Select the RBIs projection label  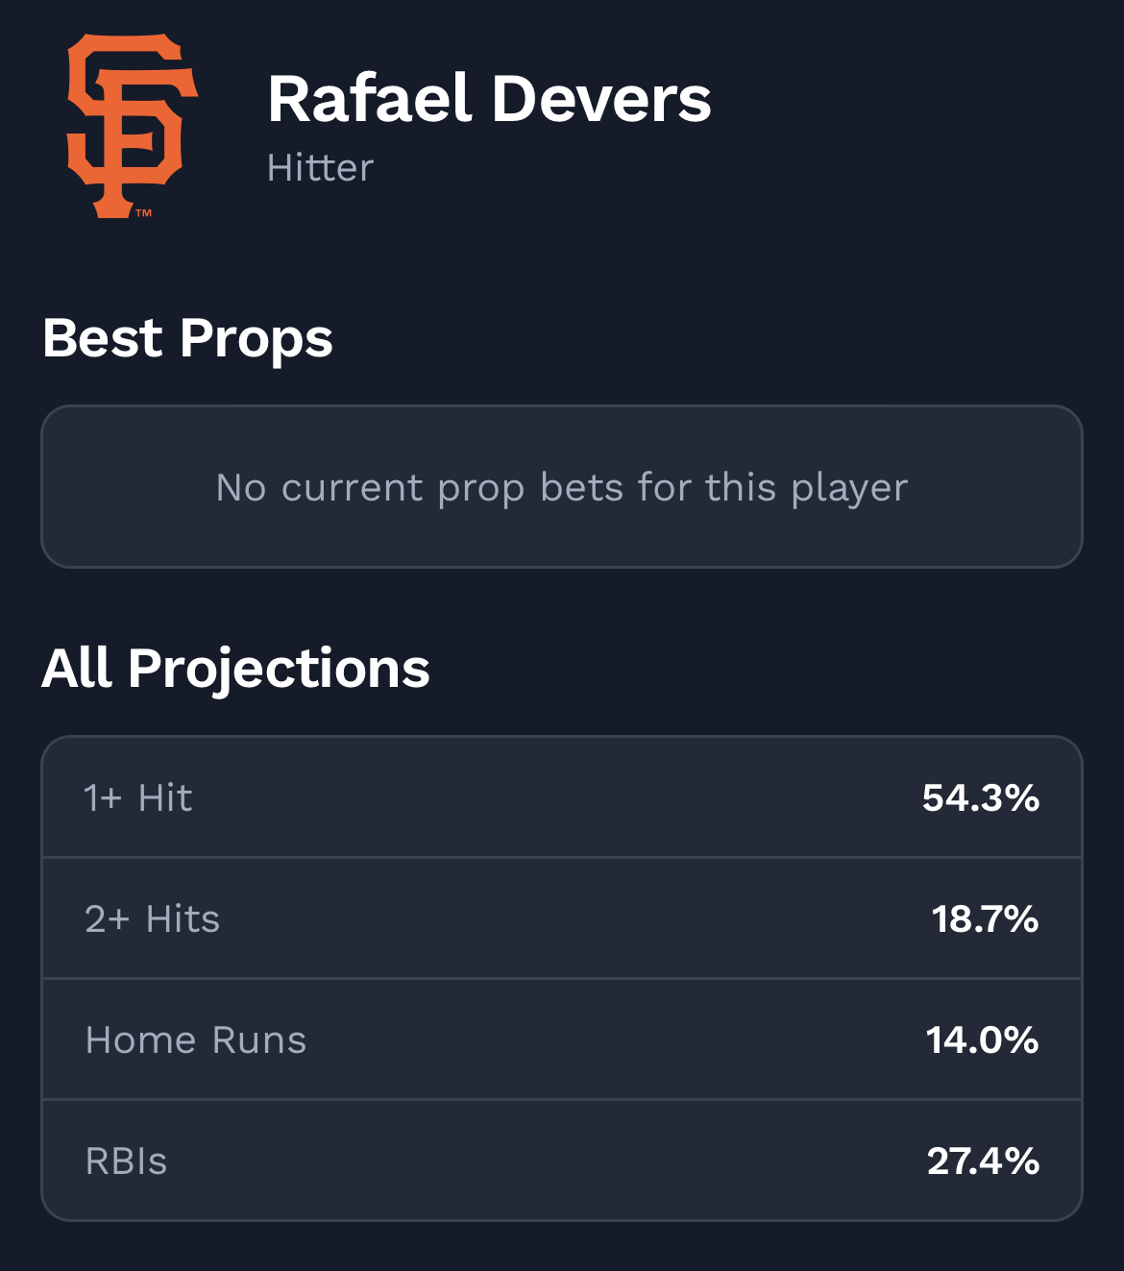tap(126, 1161)
